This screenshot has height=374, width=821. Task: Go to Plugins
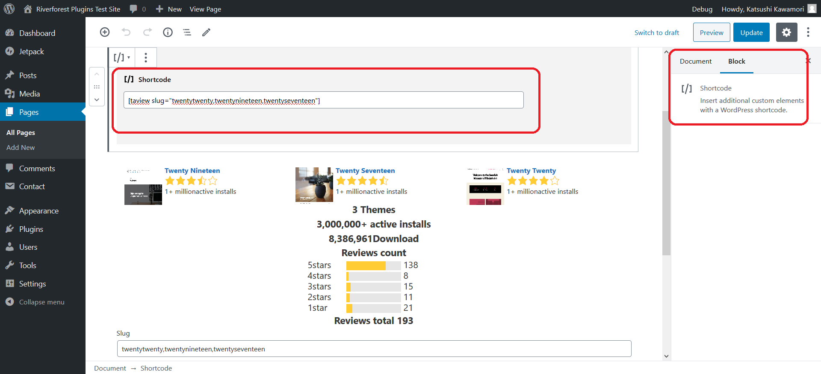(43, 229)
